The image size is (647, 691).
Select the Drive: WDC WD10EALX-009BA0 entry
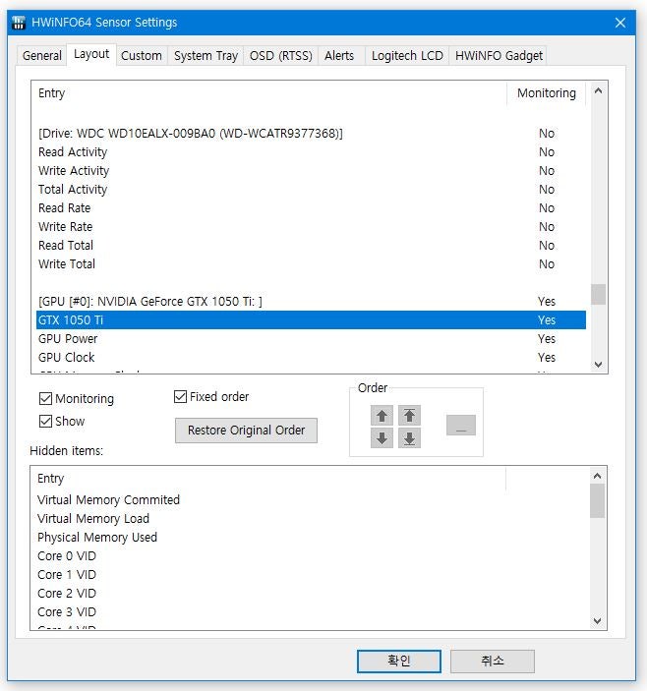pos(311,133)
